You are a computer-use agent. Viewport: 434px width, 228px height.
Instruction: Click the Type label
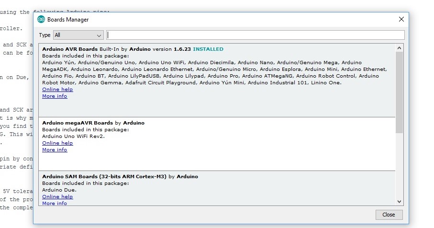[45, 35]
